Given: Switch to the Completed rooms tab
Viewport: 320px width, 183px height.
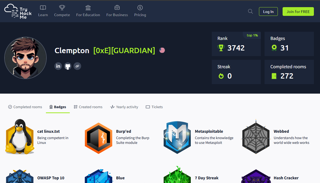Looking at the screenshot, I should tap(25, 107).
